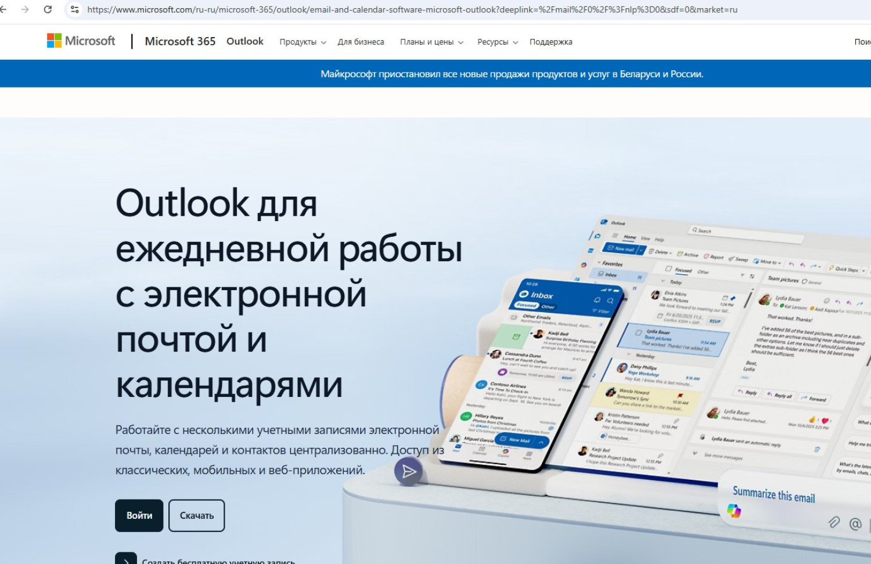Click the browser back arrow
This screenshot has height=564, width=871.
click(3, 9)
